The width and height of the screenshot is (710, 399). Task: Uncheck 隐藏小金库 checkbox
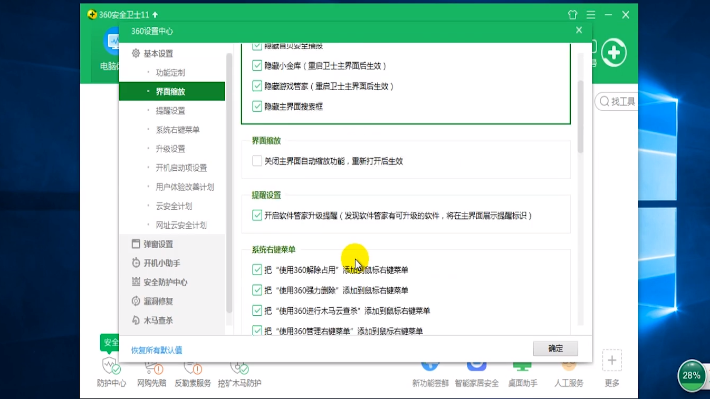[x=257, y=65]
